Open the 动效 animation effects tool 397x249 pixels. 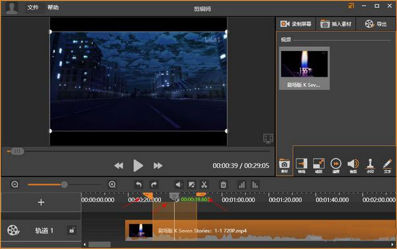[x=319, y=166]
